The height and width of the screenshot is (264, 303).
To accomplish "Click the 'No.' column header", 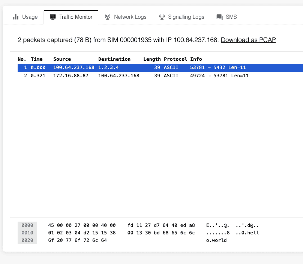I will point(22,59).
